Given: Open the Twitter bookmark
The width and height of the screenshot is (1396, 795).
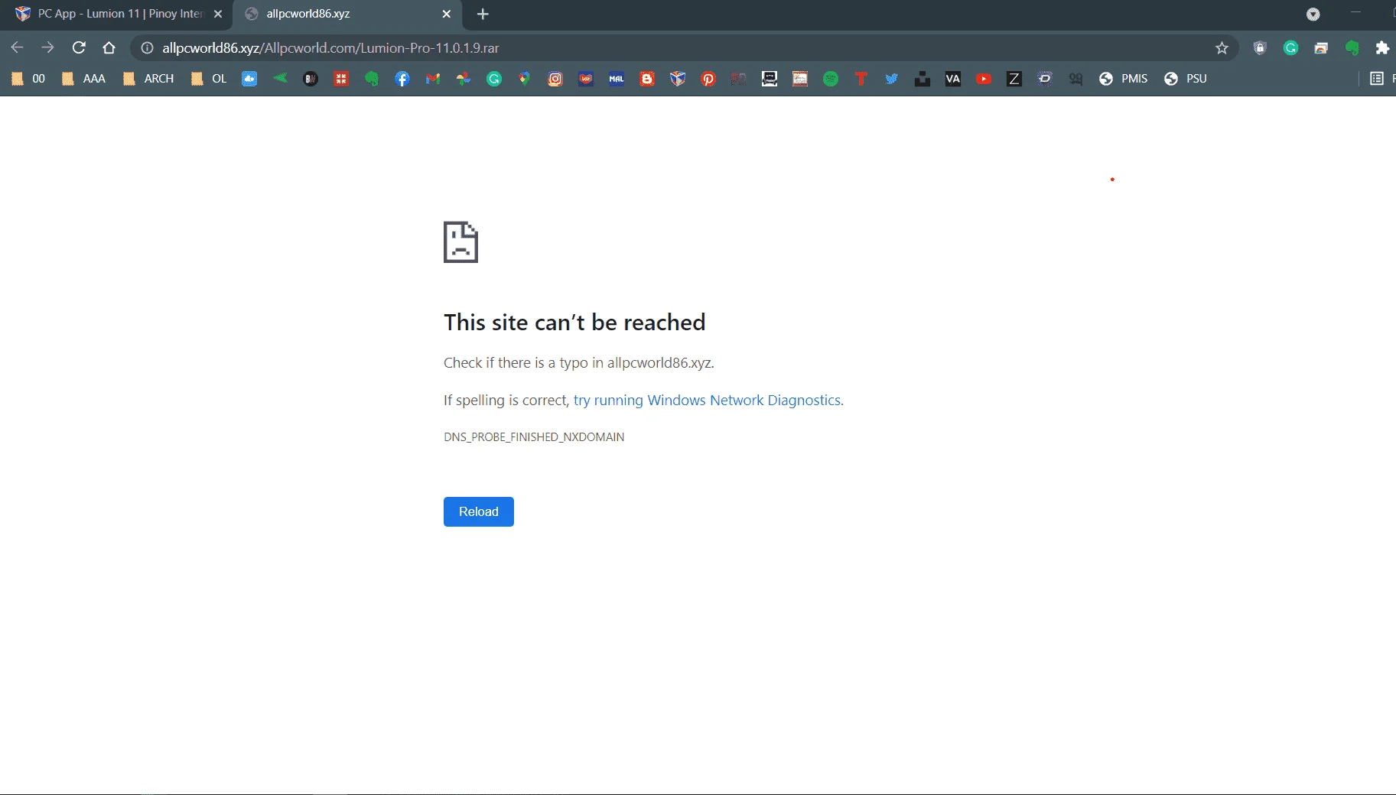Looking at the screenshot, I should 892,79.
